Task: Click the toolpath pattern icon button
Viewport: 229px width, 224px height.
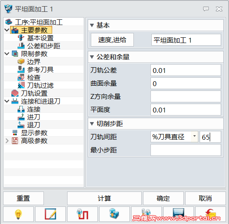Action: (x=82, y=214)
